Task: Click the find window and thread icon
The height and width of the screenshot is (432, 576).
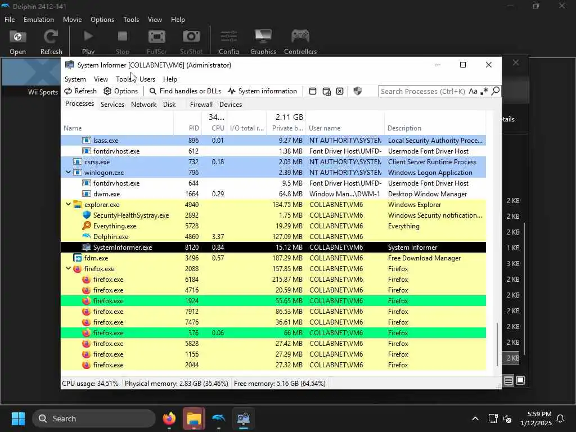Action: (326, 91)
